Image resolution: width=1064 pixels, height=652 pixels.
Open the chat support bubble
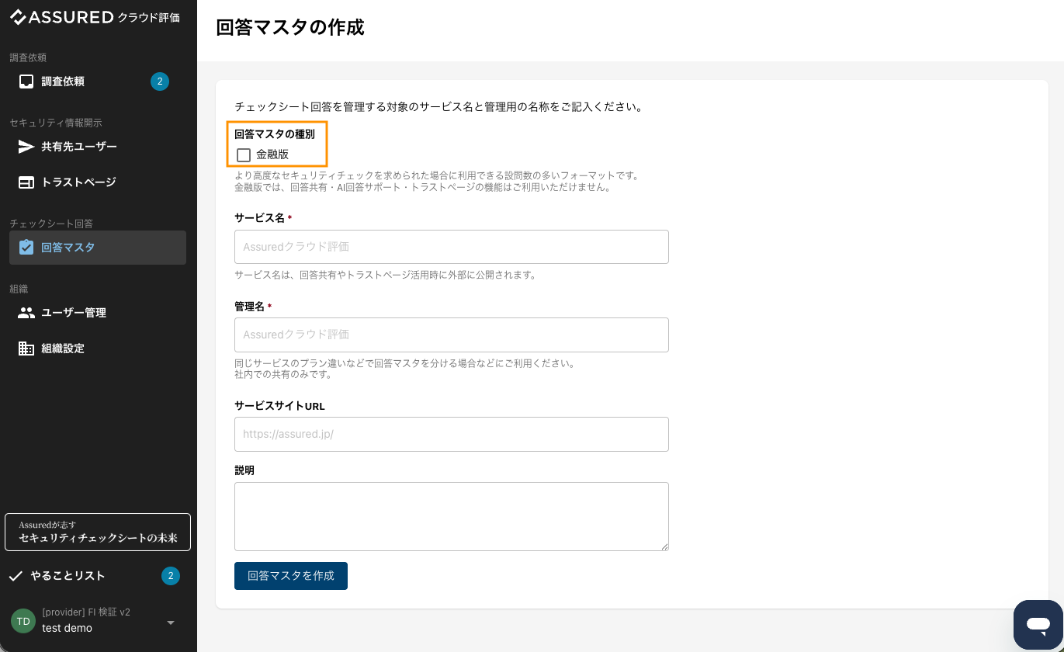click(x=1038, y=624)
